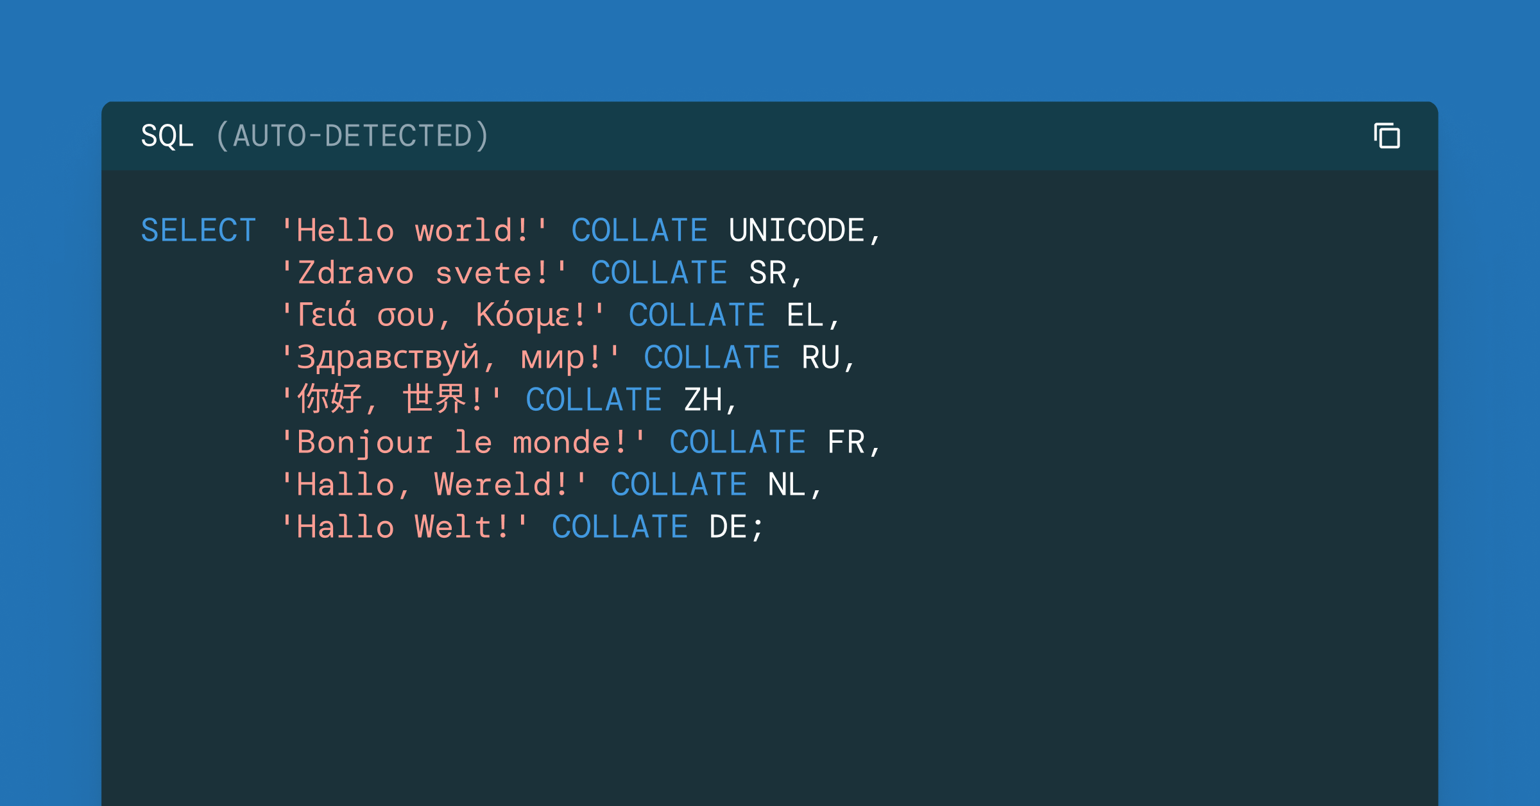The height and width of the screenshot is (806, 1540).
Task: Click the RU collation identifier
Action: 820,357
